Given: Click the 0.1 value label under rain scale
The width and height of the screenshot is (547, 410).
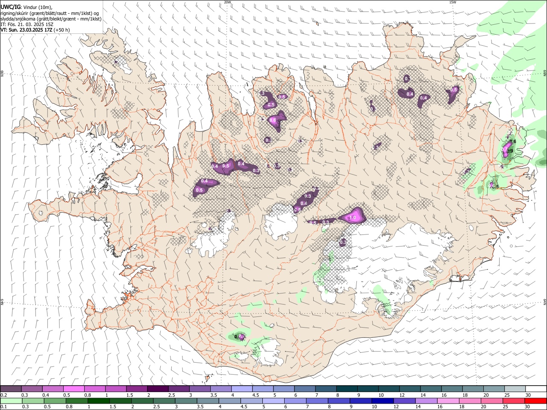Looking at the screenshot, I should [x=3, y=407].
